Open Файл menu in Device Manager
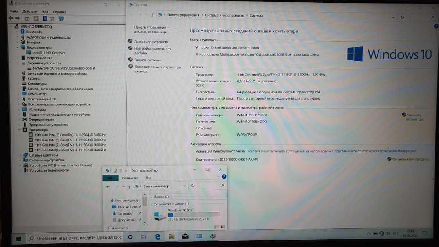The height and width of the screenshot is (247, 439). point(14,11)
